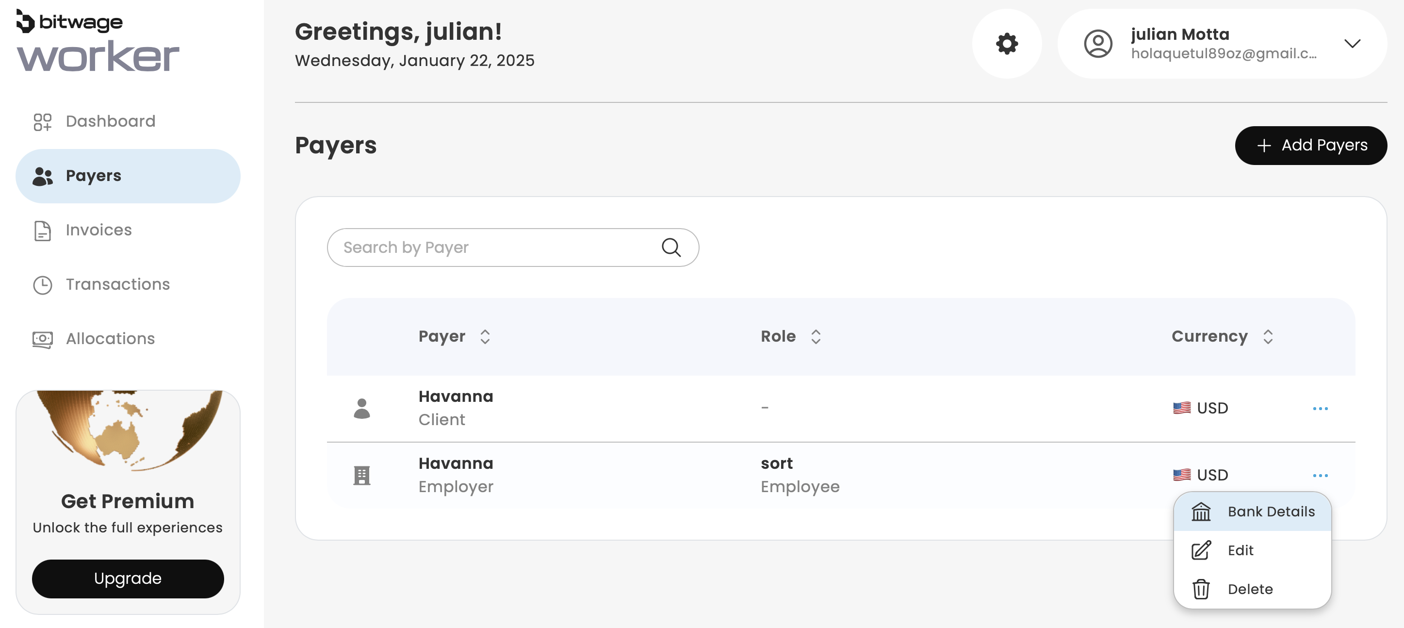Screen dimensions: 1404x628
Task: Go to Allocations in the sidebar
Action: pyautogui.click(x=110, y=339)
